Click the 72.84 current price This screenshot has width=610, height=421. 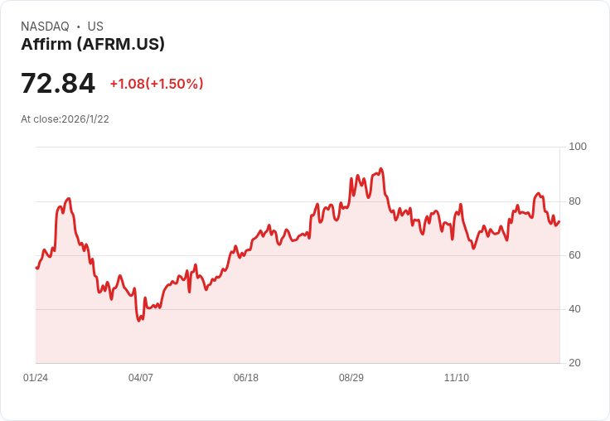click(58, 84)
